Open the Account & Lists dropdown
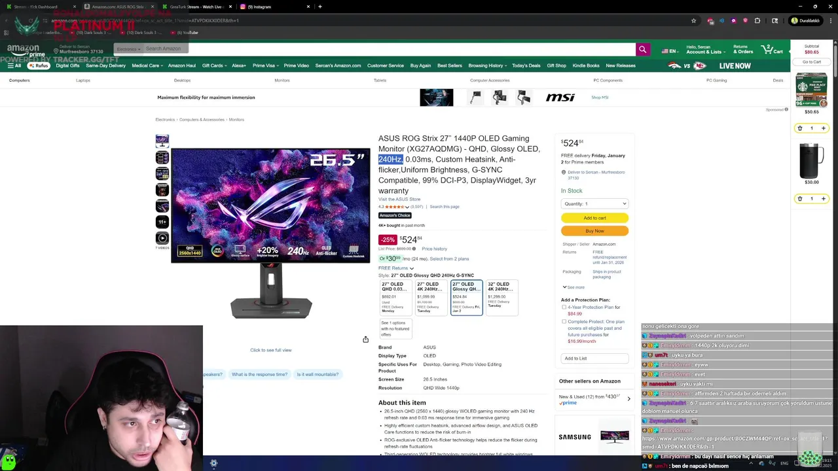 tap(705, 49)
